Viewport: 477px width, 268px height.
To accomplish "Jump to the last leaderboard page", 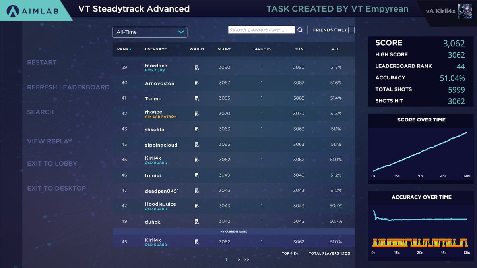I will tap(247, 260).
